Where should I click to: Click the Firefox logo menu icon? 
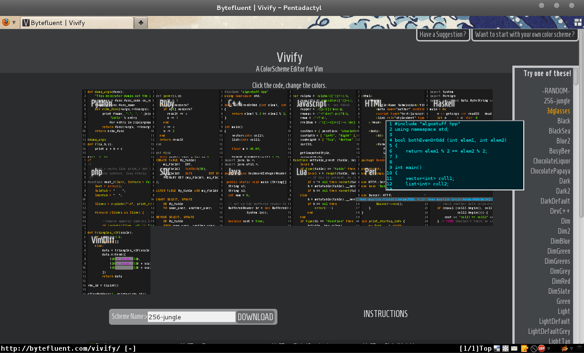click(x=6, y=22)
